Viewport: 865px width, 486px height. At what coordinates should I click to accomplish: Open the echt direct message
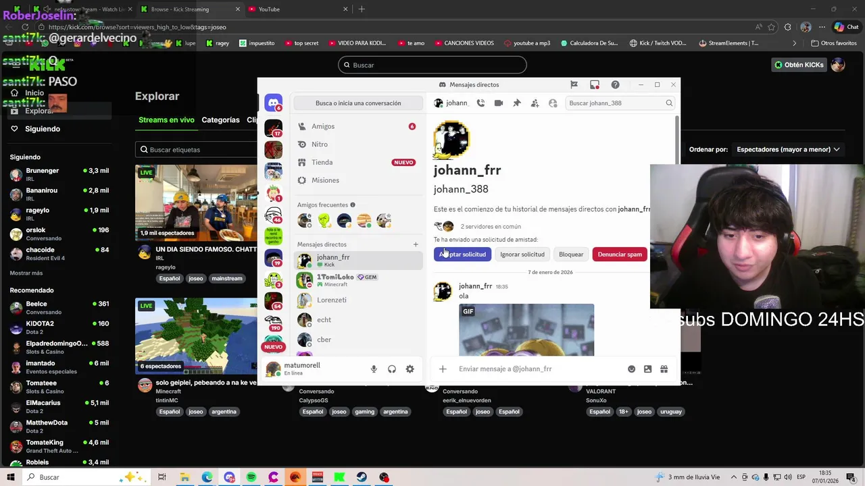click(x=358, y=320)
